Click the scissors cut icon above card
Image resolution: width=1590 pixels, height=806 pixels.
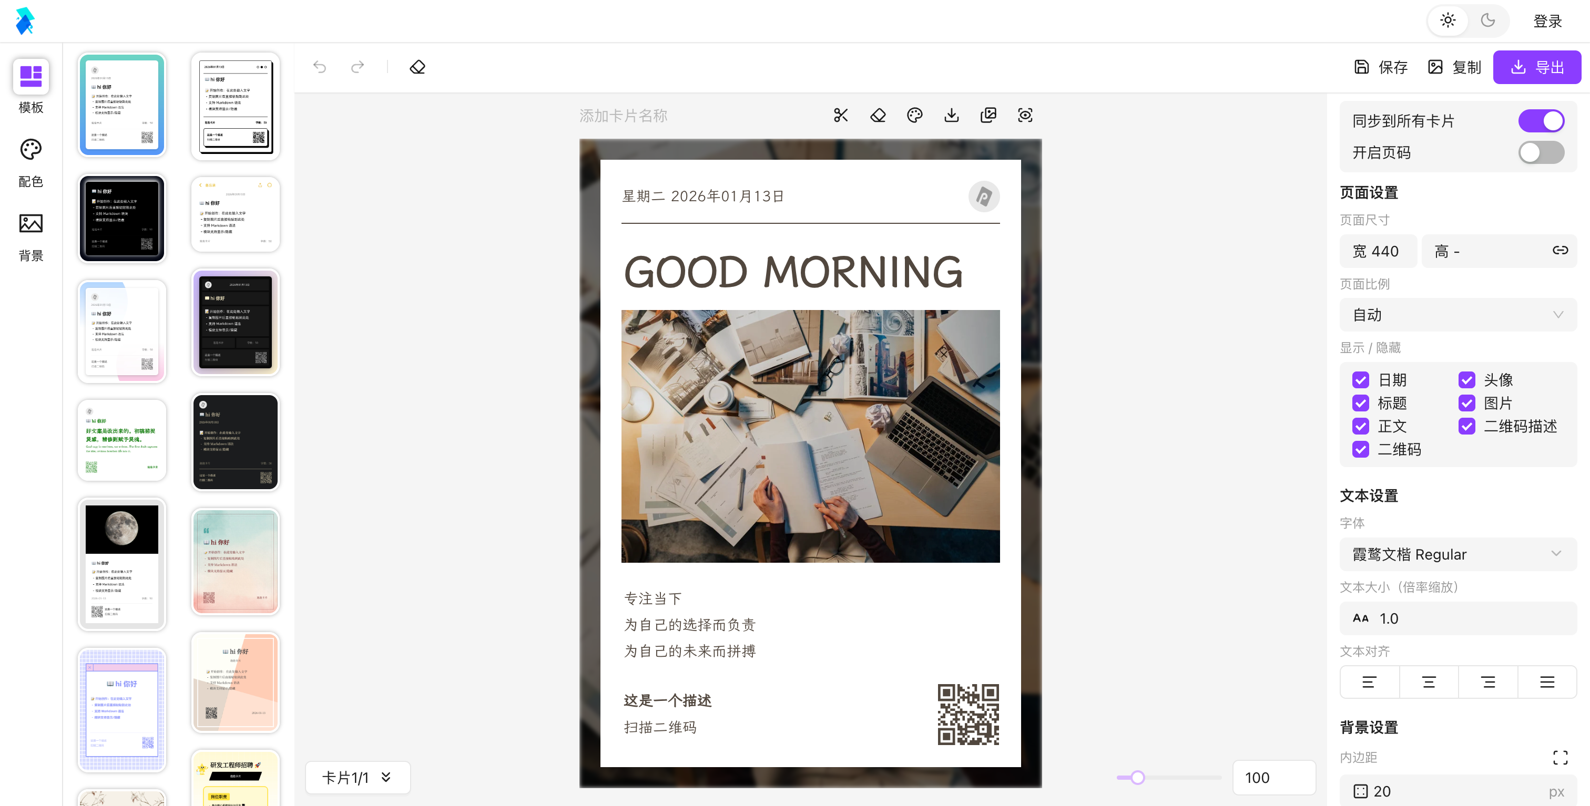841,115
